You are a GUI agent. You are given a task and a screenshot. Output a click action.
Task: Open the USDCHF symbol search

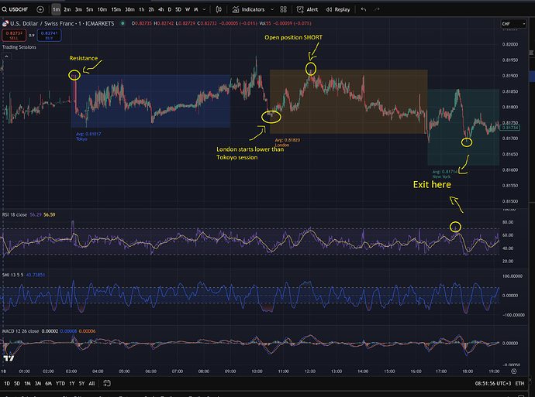pyautogui.click(x=16, y=10)
